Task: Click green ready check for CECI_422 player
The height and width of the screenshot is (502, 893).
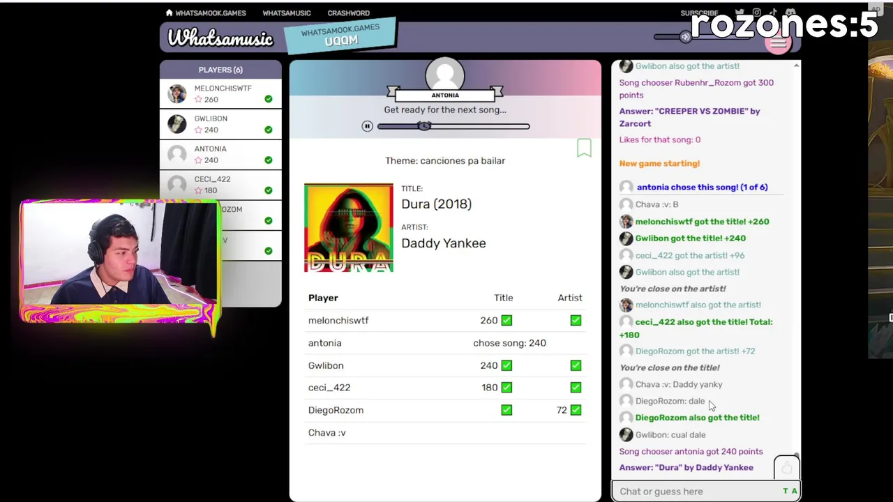Action: click(269, 190)
